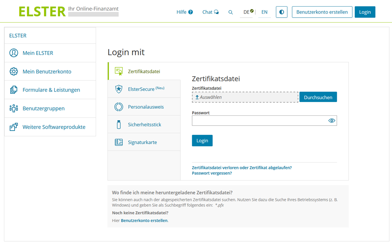Open the Hilfe menu in header
392x244 pixels.
point(184,12)
